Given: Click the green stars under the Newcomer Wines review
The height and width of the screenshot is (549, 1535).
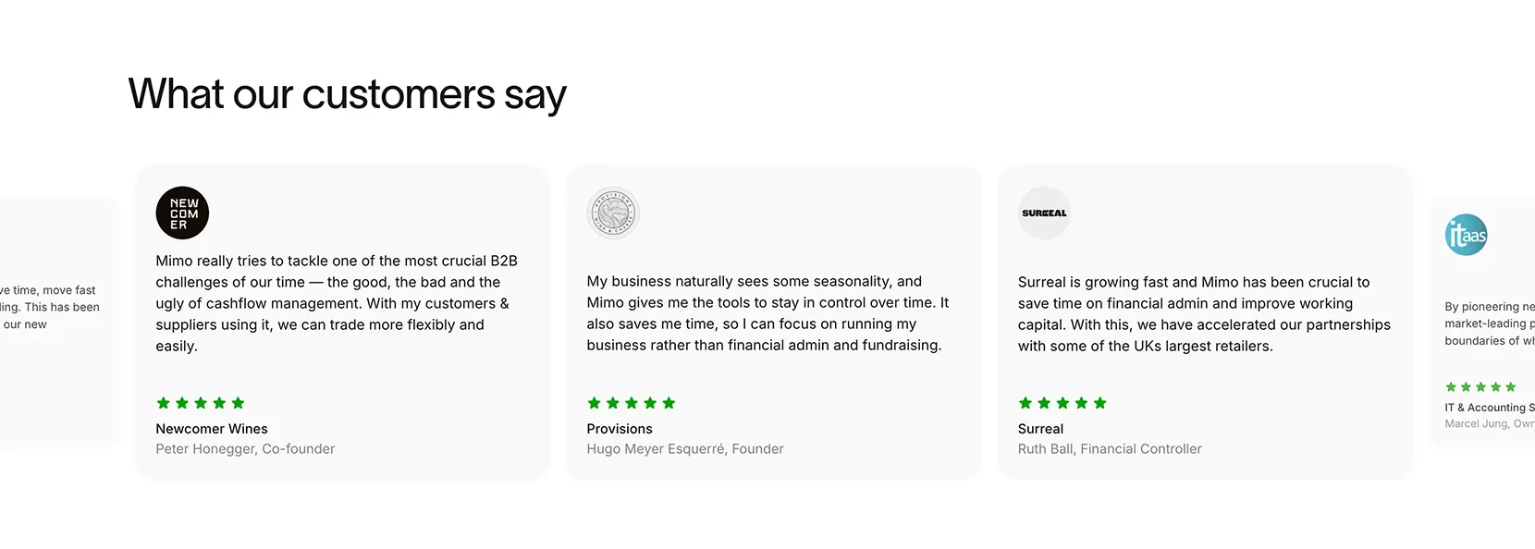Looking at the screenshot, I should point(201,403).
